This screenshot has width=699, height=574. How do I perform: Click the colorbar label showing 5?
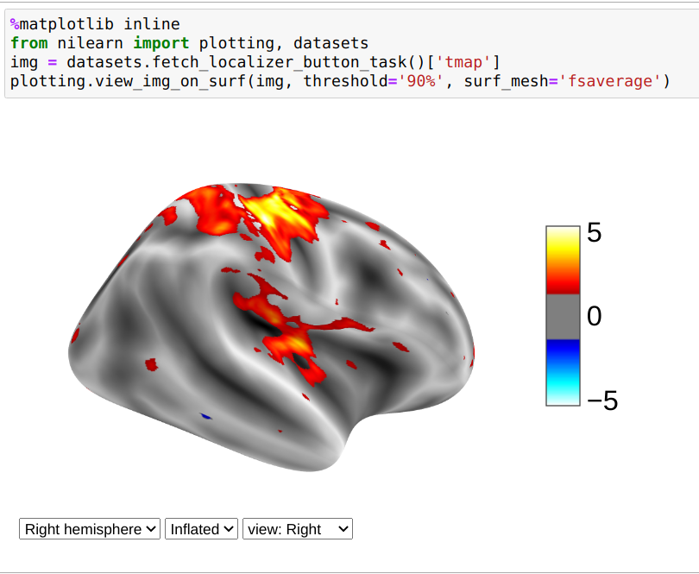[596, 230]
